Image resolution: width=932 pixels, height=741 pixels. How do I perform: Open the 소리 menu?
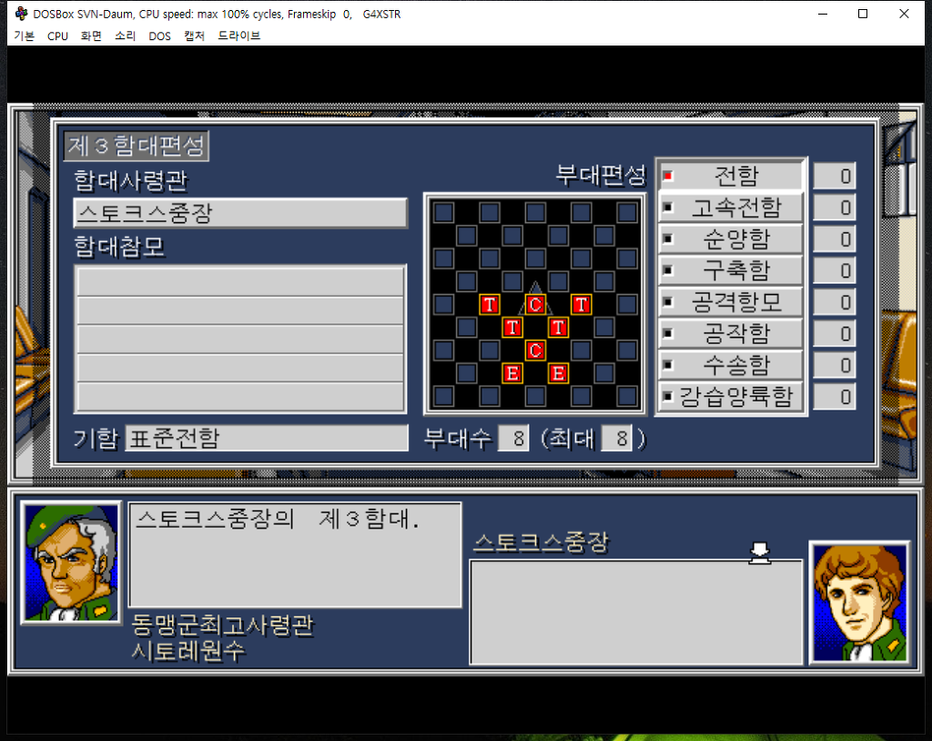pos(125,36)
